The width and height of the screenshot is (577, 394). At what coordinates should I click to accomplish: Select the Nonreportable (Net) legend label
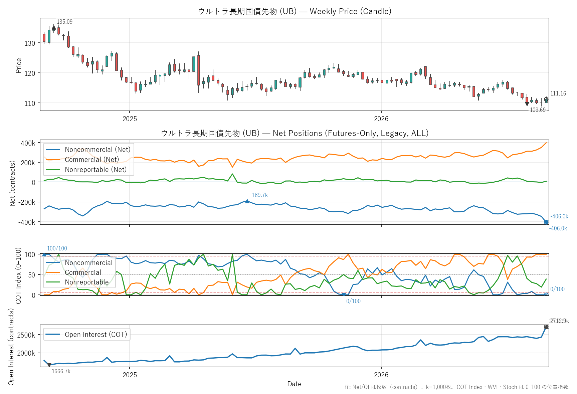[96, 170]
